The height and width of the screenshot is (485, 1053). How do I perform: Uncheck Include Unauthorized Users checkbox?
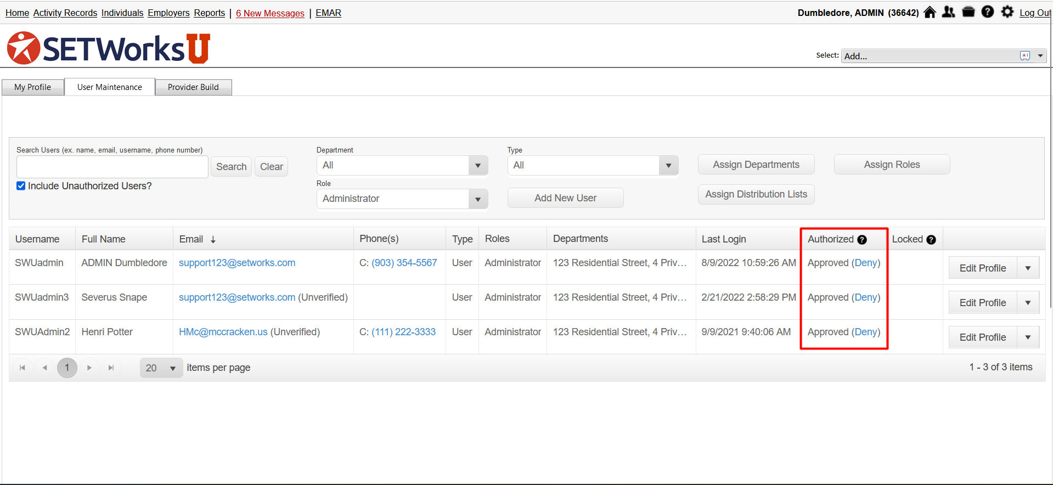click(21, 186)
